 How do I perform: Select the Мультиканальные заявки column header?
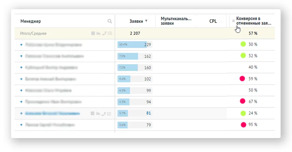coord(176,21)
